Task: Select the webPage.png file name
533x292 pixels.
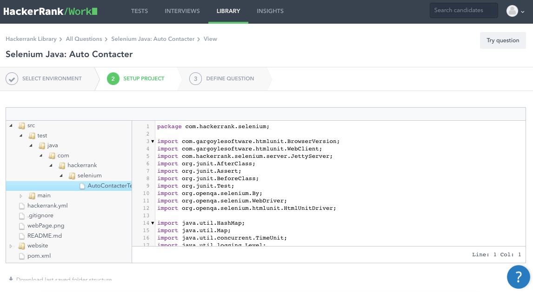Action: (46, 226)
